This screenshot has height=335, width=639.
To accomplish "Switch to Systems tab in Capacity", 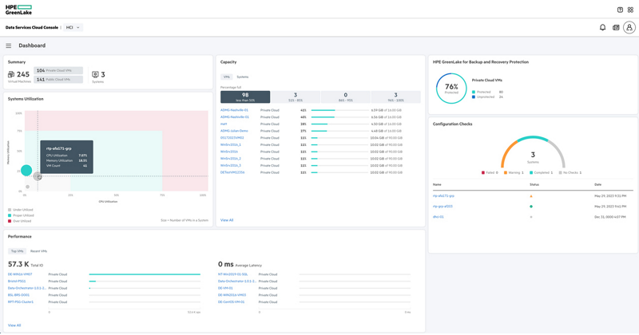I will coord(242,77).
